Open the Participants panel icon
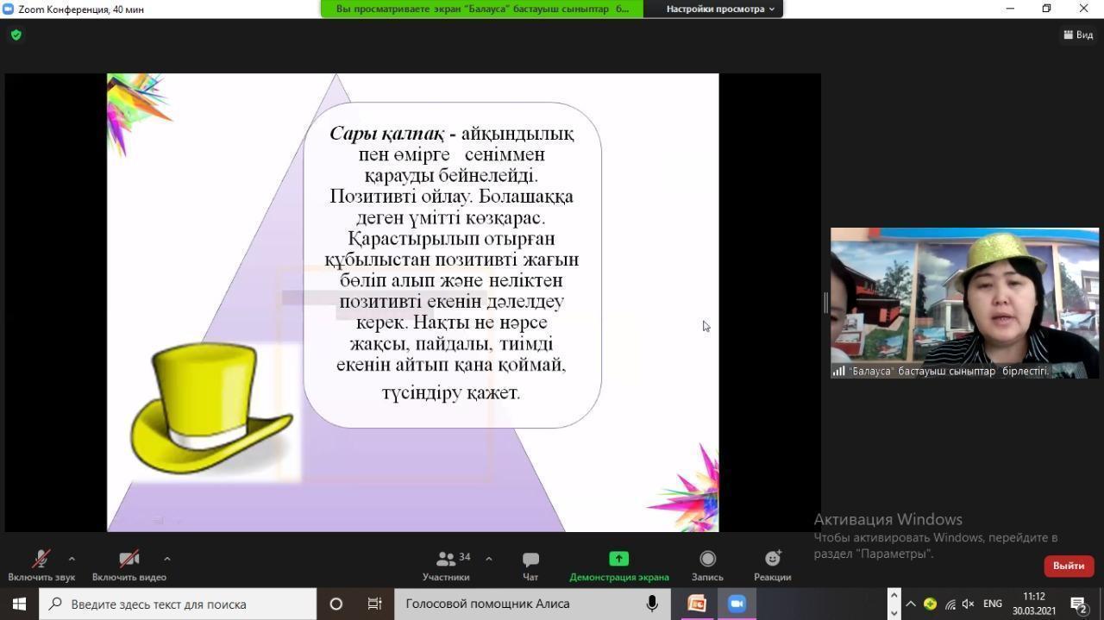The width and height of the screenshot is (1104, 620). (446, 560)
